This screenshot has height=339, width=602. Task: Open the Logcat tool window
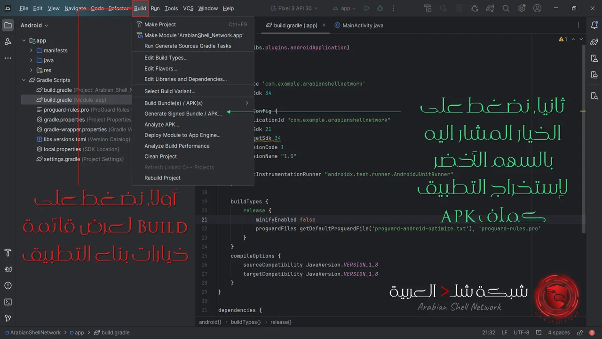(x=8, y=269)
